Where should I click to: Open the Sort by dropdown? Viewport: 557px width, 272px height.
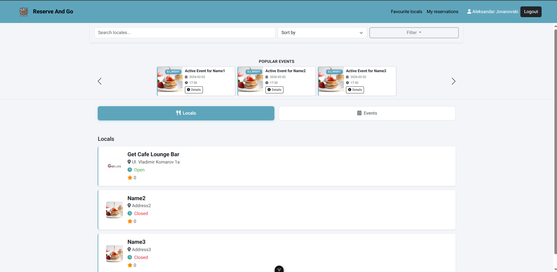tap(322, 33)
